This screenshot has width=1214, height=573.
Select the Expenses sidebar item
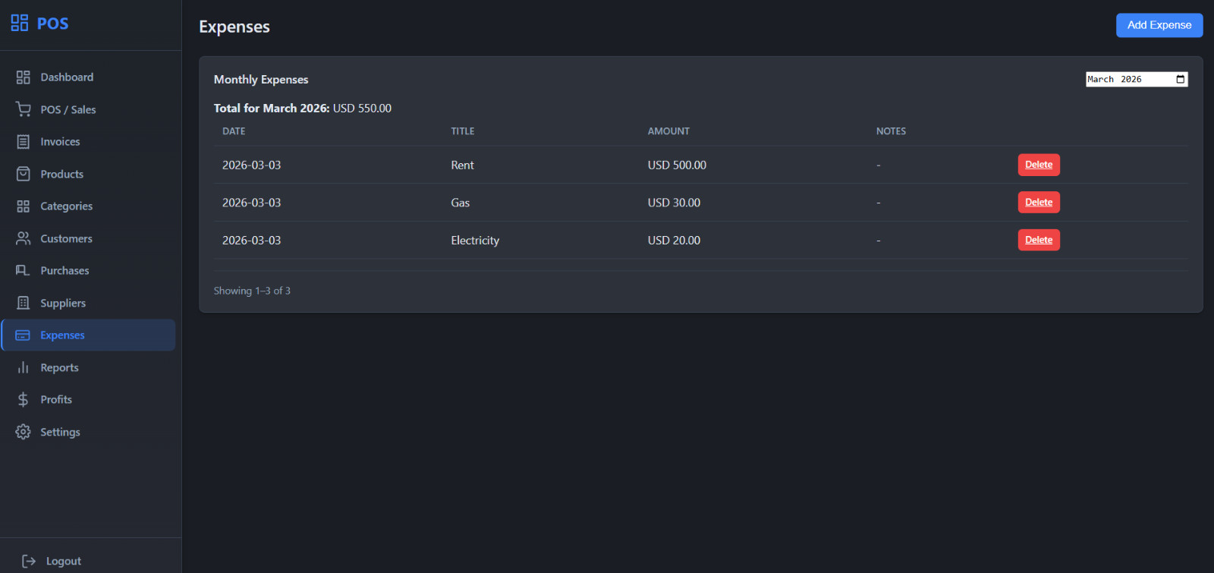pyautogui.click(x=88, y=335)
